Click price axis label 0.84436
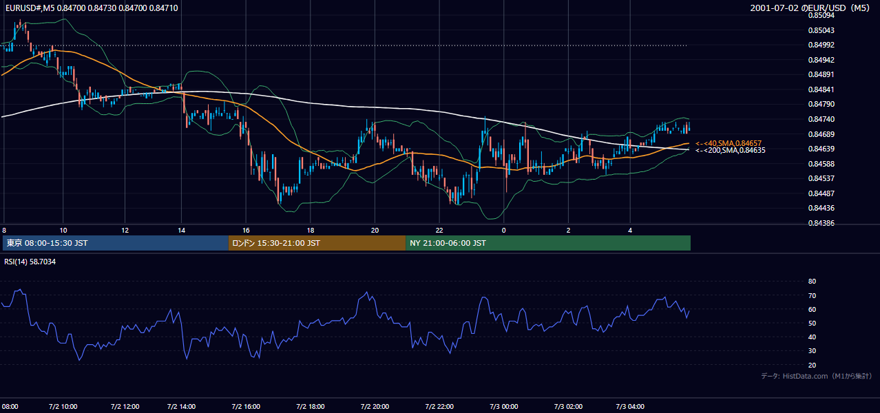The width and height of the screenshot is (880, 413). [821, 208]
